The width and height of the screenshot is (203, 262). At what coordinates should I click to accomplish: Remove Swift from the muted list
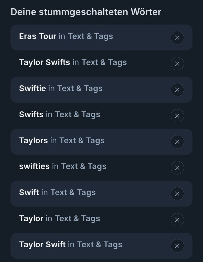177,194
